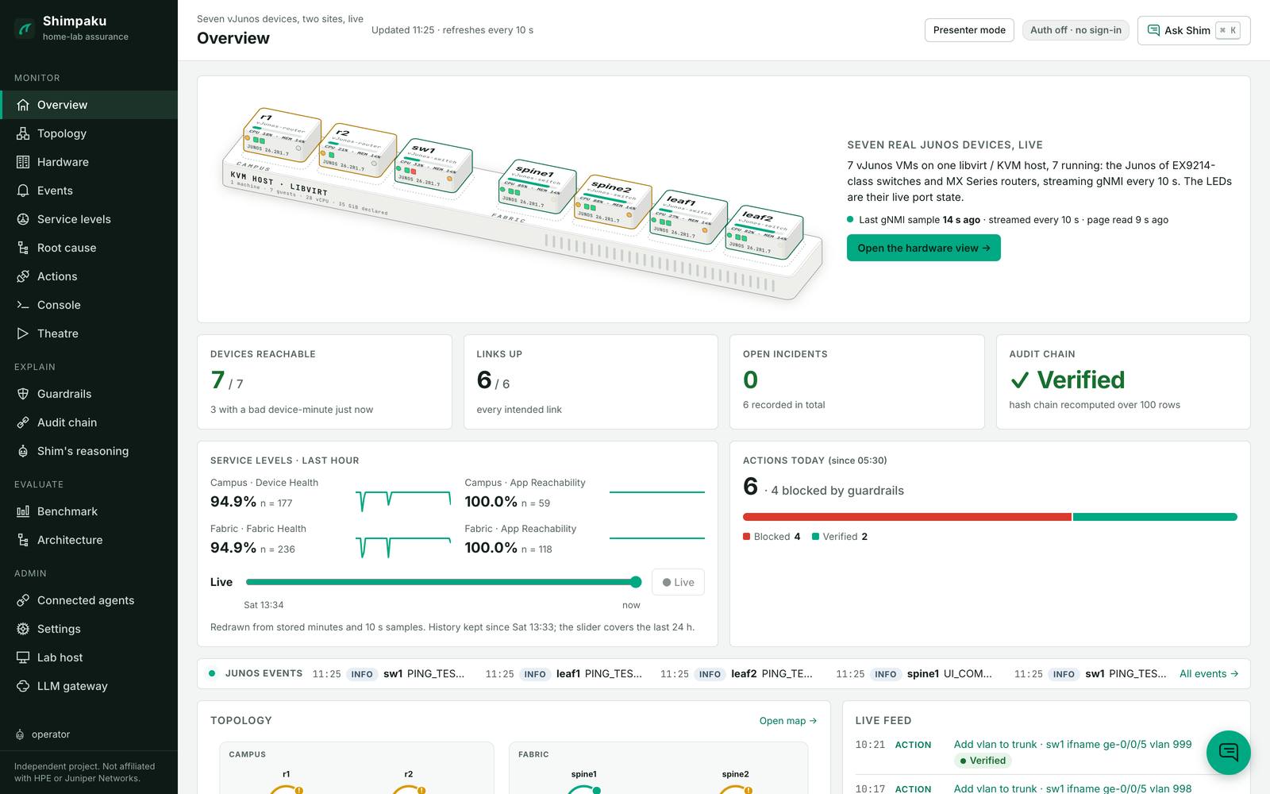Open Benchmark via its chart icon

pos(23,511)
